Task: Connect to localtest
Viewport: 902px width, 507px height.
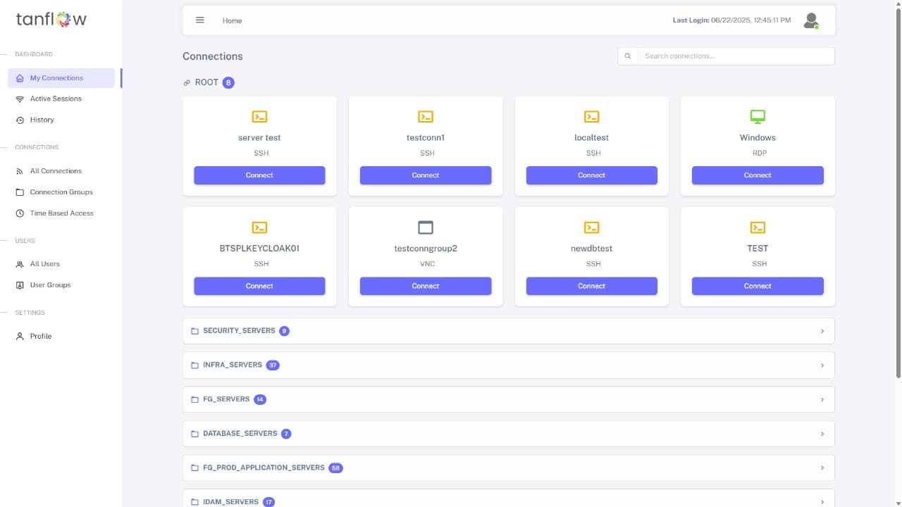Action: 592,175
